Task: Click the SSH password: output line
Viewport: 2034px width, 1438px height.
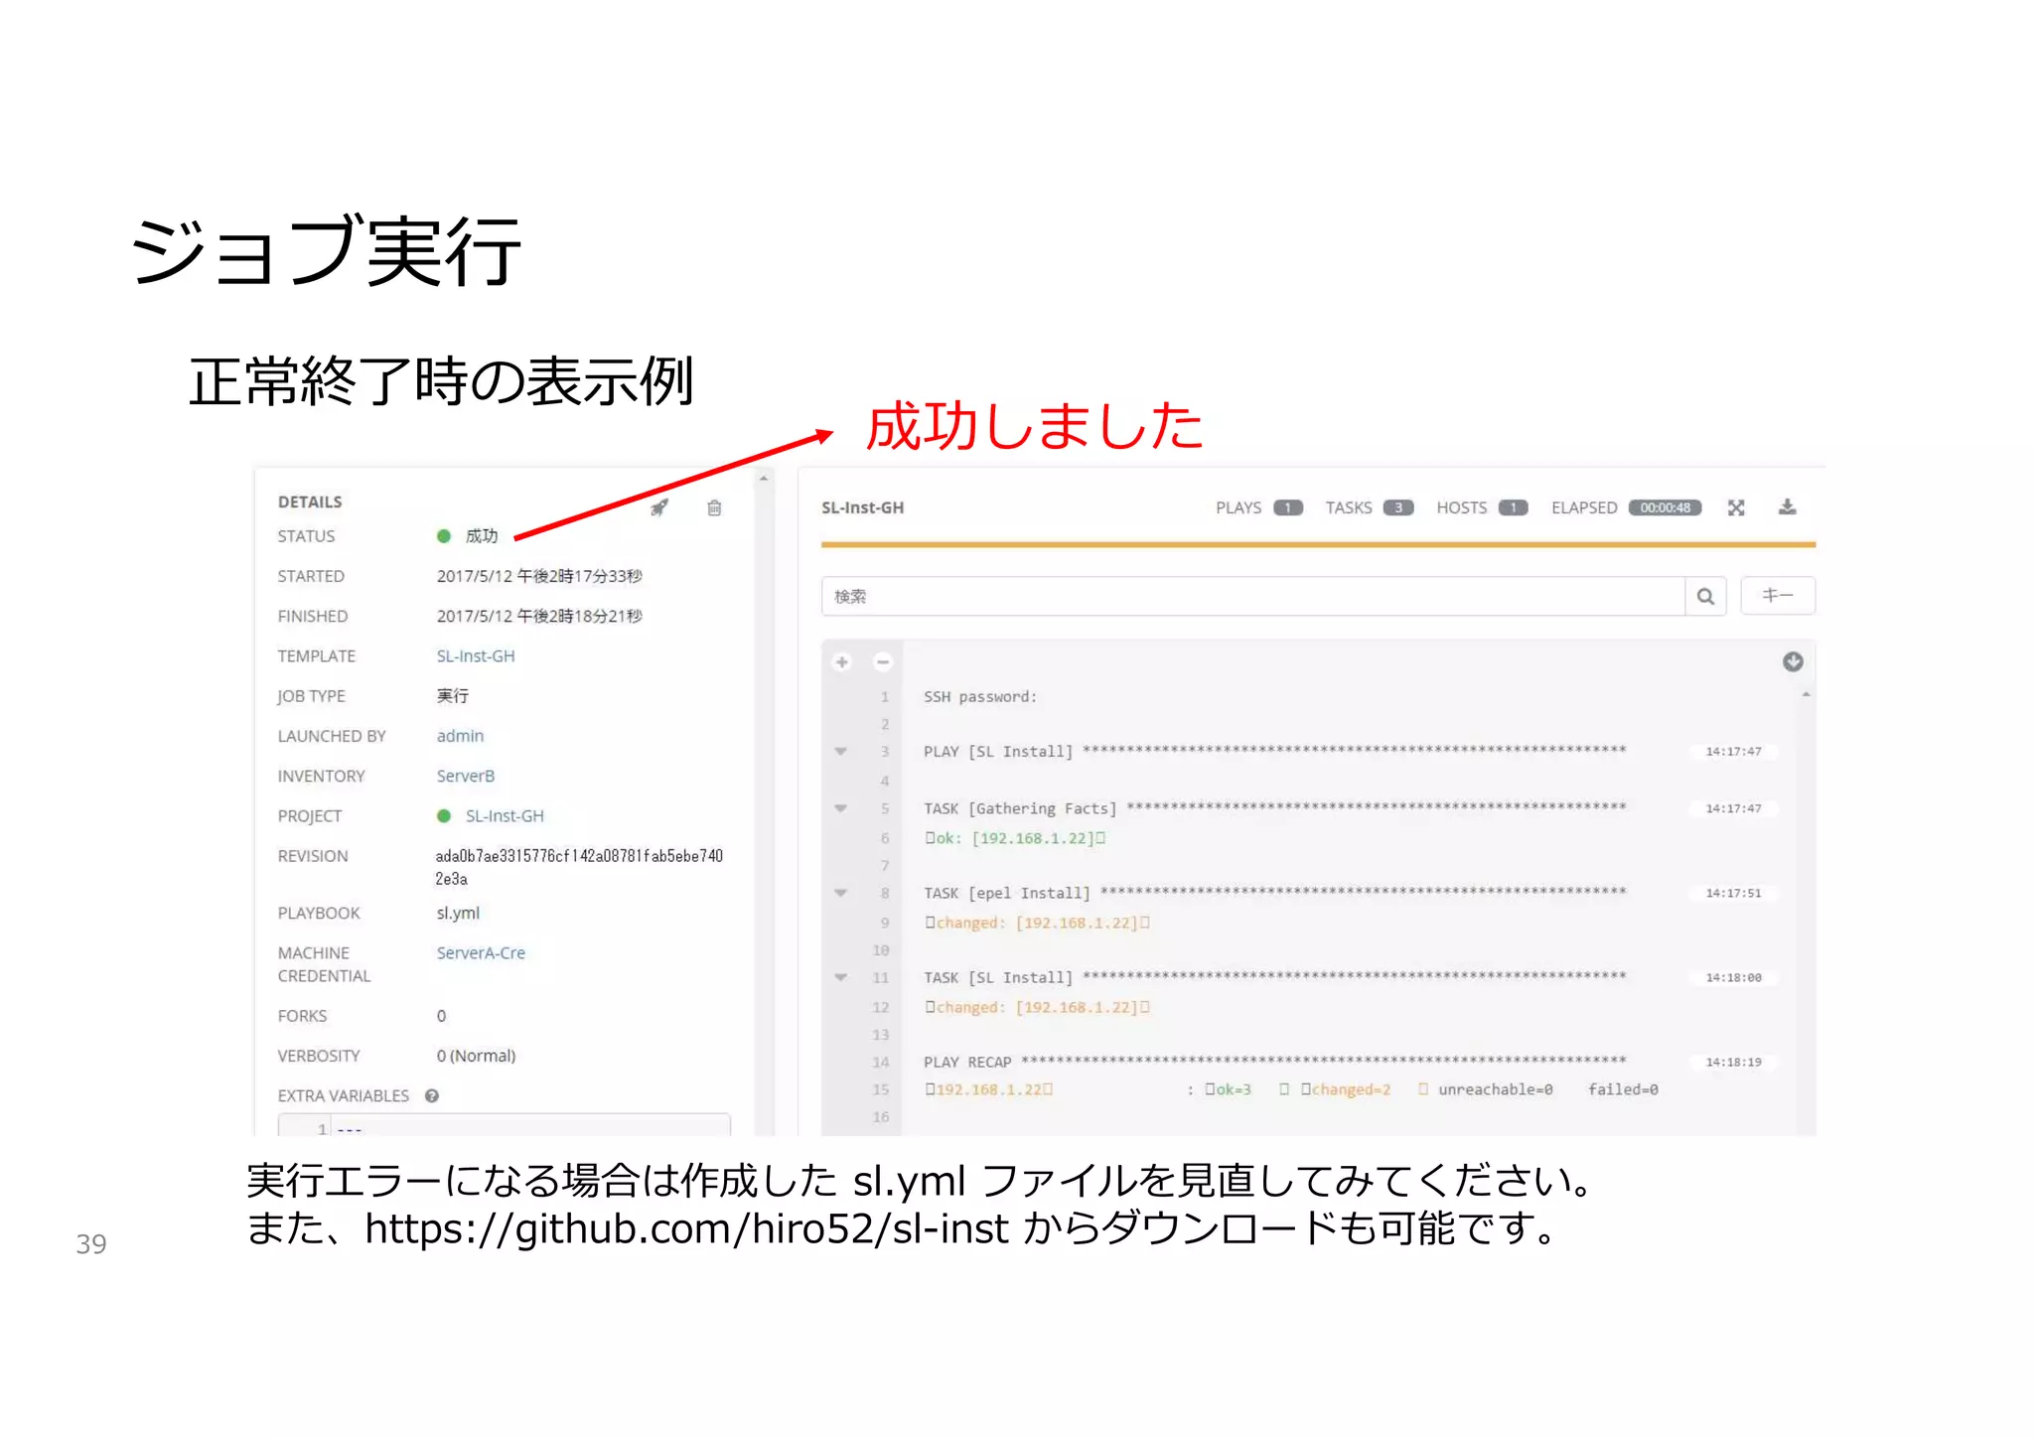Action: pos(980,697)
